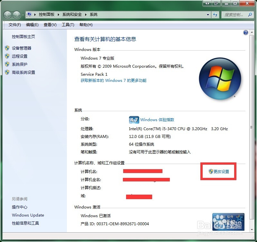Click the 查看有关计算机的基本信息 heading
The image size is (257, 242).
(105, 39)
